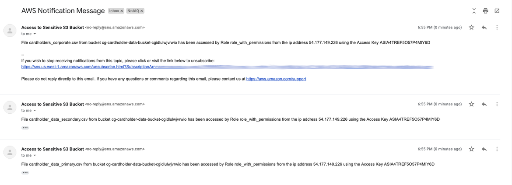Star the cardholder_data_secondary.csv message
This screenshot has height=185, width=512.
[x=471, y=105]
